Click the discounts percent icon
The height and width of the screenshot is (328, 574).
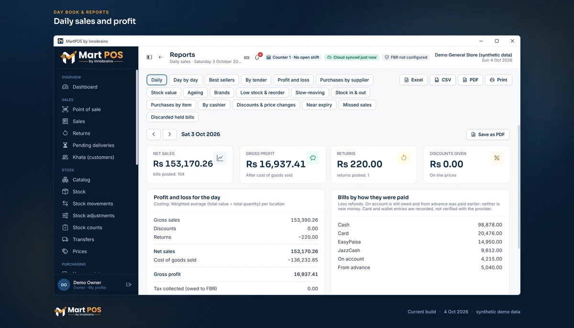coord(497,158)
